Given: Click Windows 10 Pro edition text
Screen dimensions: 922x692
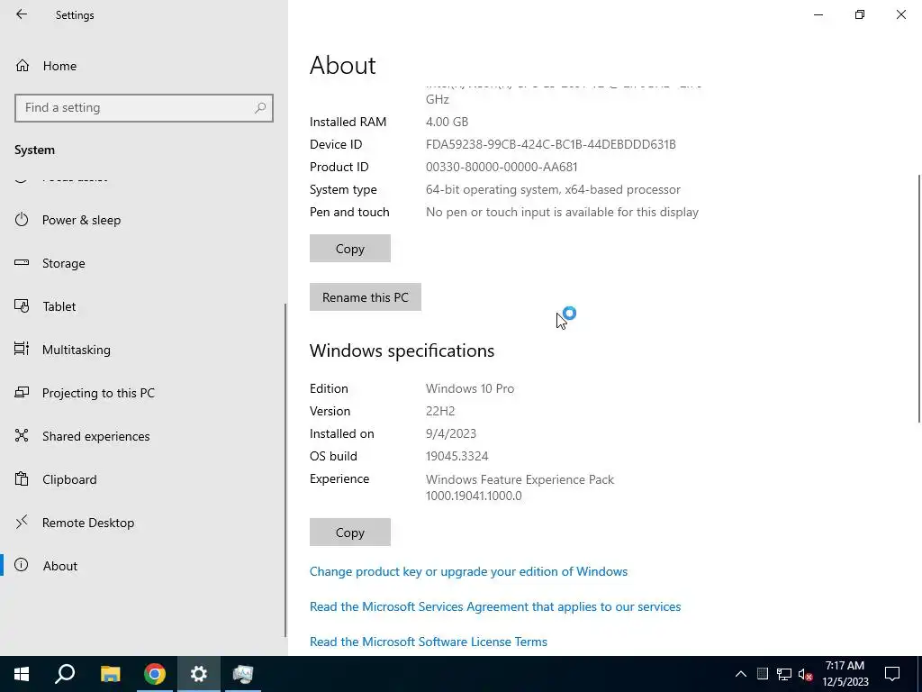Looking at the screenshot, I should tap(470, 388).
